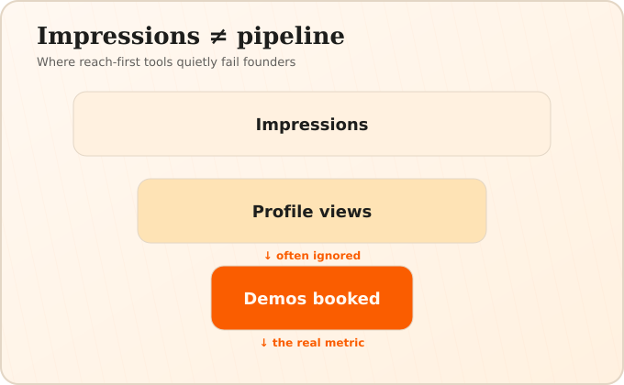Screen dimensions: 624x385
Task: Click the word Impressions in the heading
Action: coord(118,37)
